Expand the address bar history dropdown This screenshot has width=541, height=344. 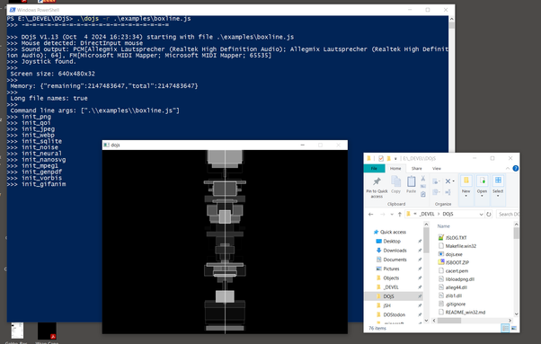click(481, 215)
